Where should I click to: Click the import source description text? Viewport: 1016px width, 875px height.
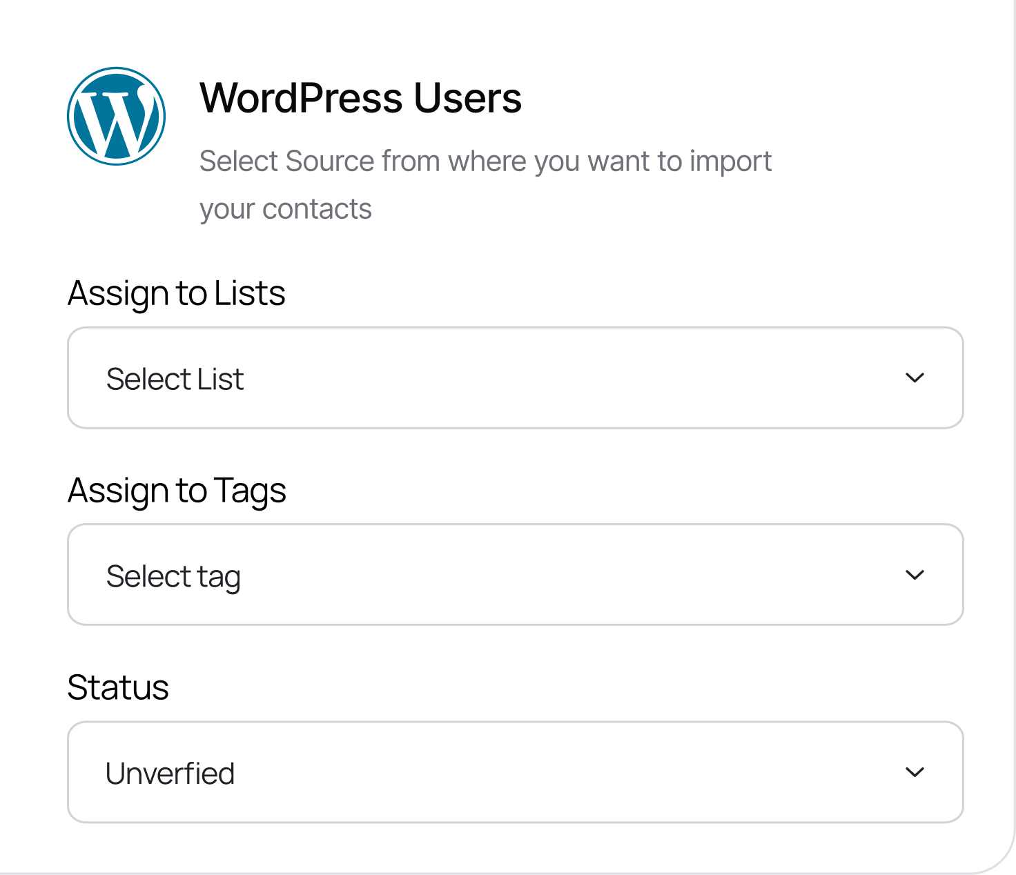coord(485,184)
